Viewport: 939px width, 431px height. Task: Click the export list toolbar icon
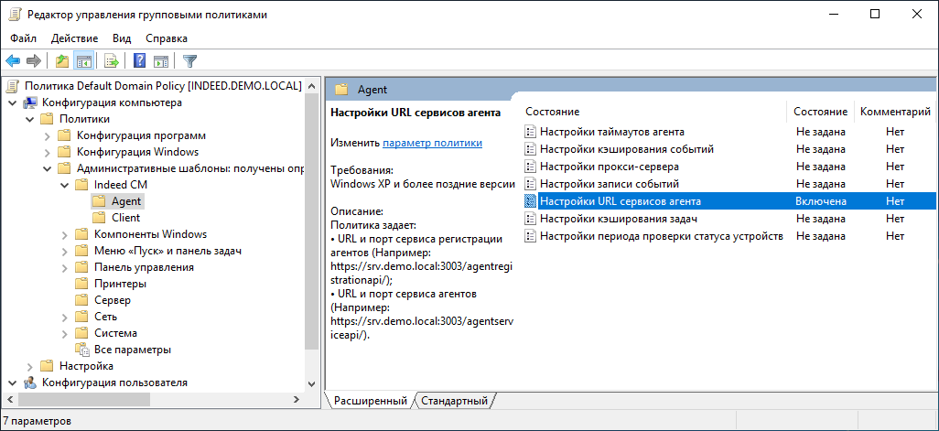112,61
